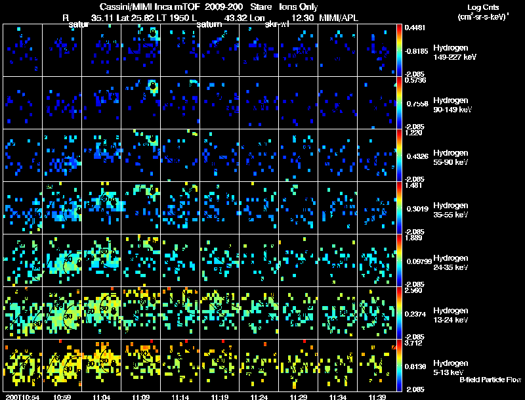The width and height of the screenshot is (525, 400).
Task: Click the 'skr-wl' label above the panels
Action: [276, 24]
